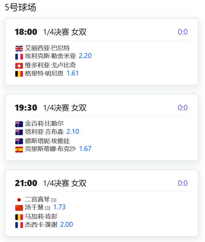Pick odds 2.00 for 杰西卡·蓬谢 pair
Image resolution: width=205 pixels, height=242 pixels.
pos(66,224)
